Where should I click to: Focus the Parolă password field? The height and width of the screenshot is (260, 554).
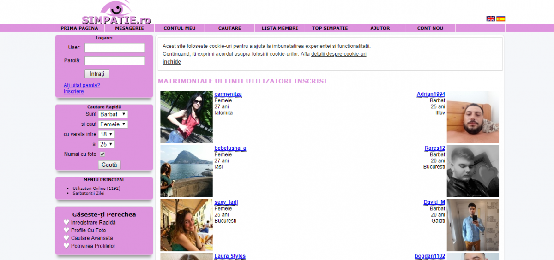[x=114, y=61]
